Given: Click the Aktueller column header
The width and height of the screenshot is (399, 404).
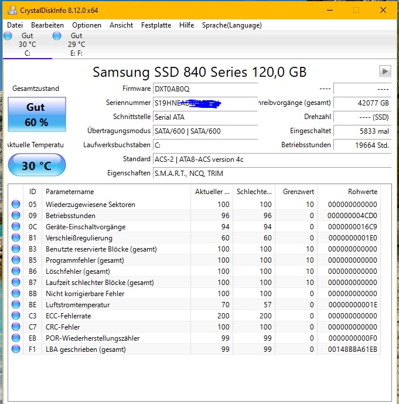Looking at the screenshot, I should click(x=212, y=192).
